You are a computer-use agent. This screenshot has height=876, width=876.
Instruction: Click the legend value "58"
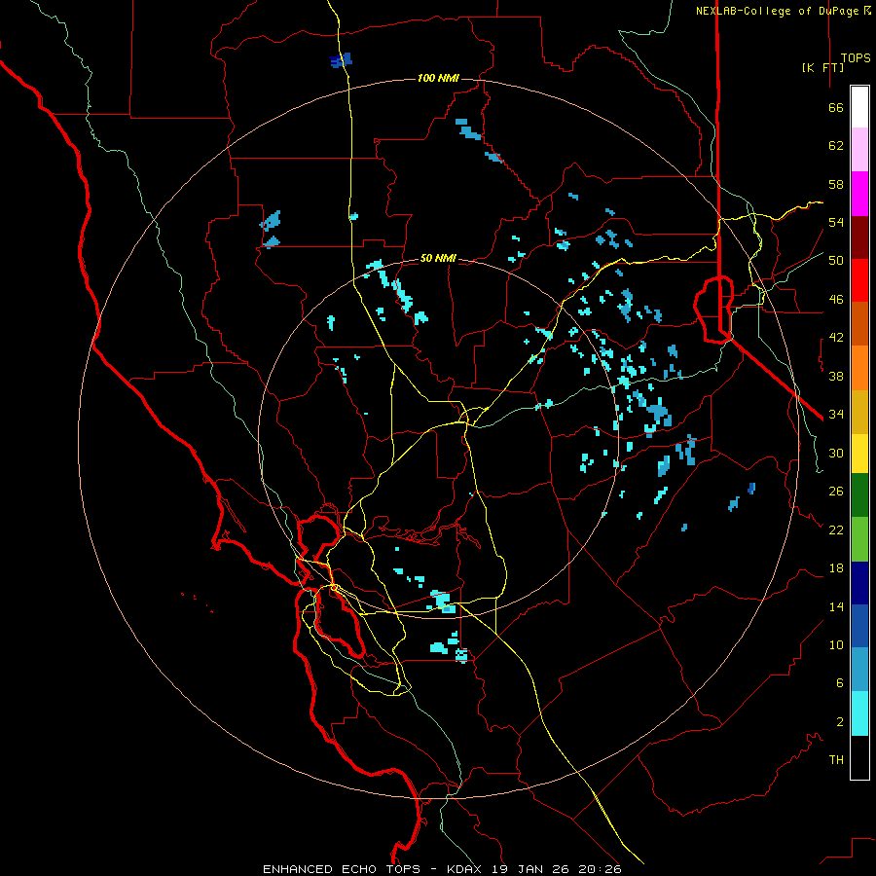point(836,184)
